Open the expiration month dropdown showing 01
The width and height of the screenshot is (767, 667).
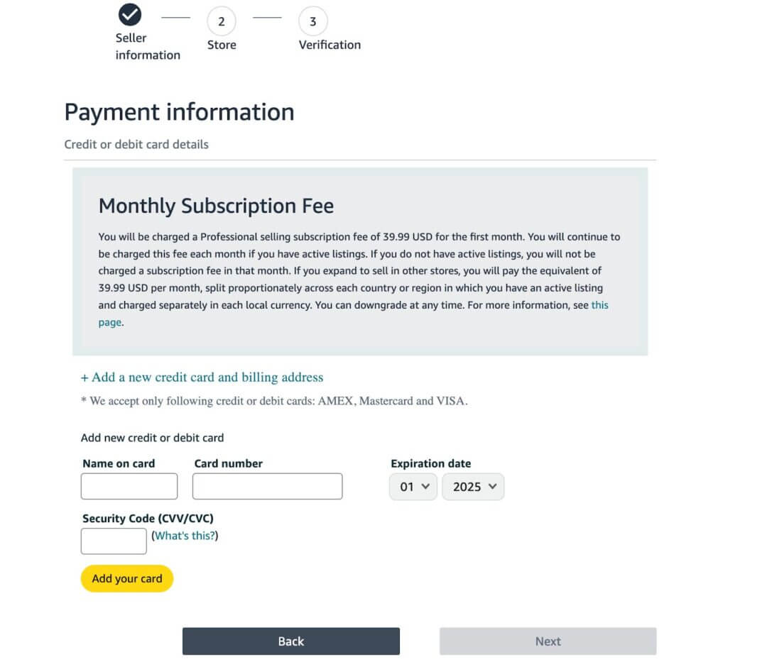click(413, 487)
